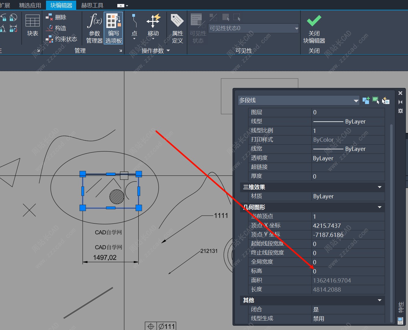The width and height of the screenshot is (408, 330).
Task: Toggle auto-hide on the properties palette
Action: [x=400, y=102]
